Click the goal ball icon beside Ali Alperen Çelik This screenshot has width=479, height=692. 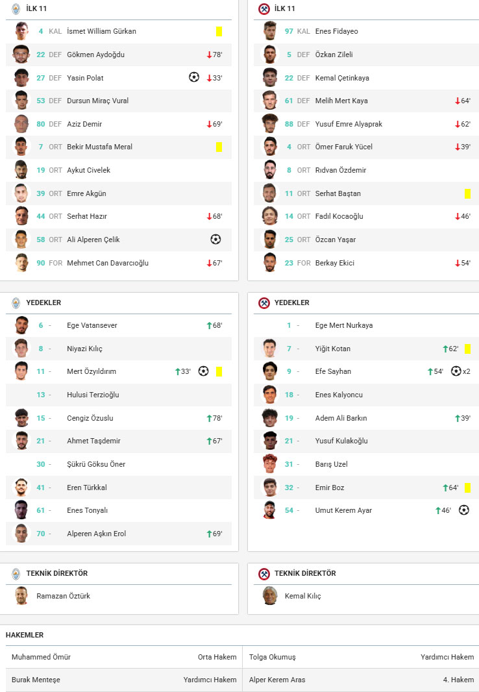(215, 240)
